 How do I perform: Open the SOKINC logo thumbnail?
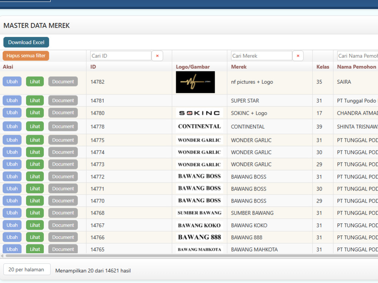point(199,113)
